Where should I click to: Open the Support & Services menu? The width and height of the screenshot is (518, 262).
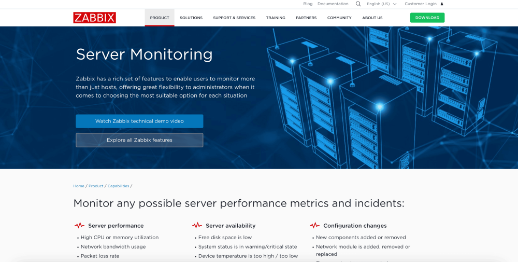[234, 18]
